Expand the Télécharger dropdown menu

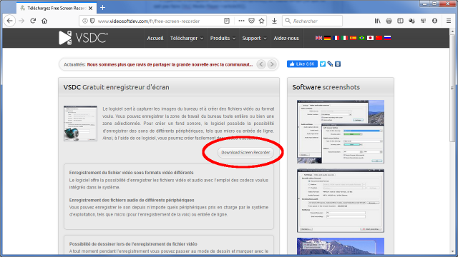[x=187, y=38]
